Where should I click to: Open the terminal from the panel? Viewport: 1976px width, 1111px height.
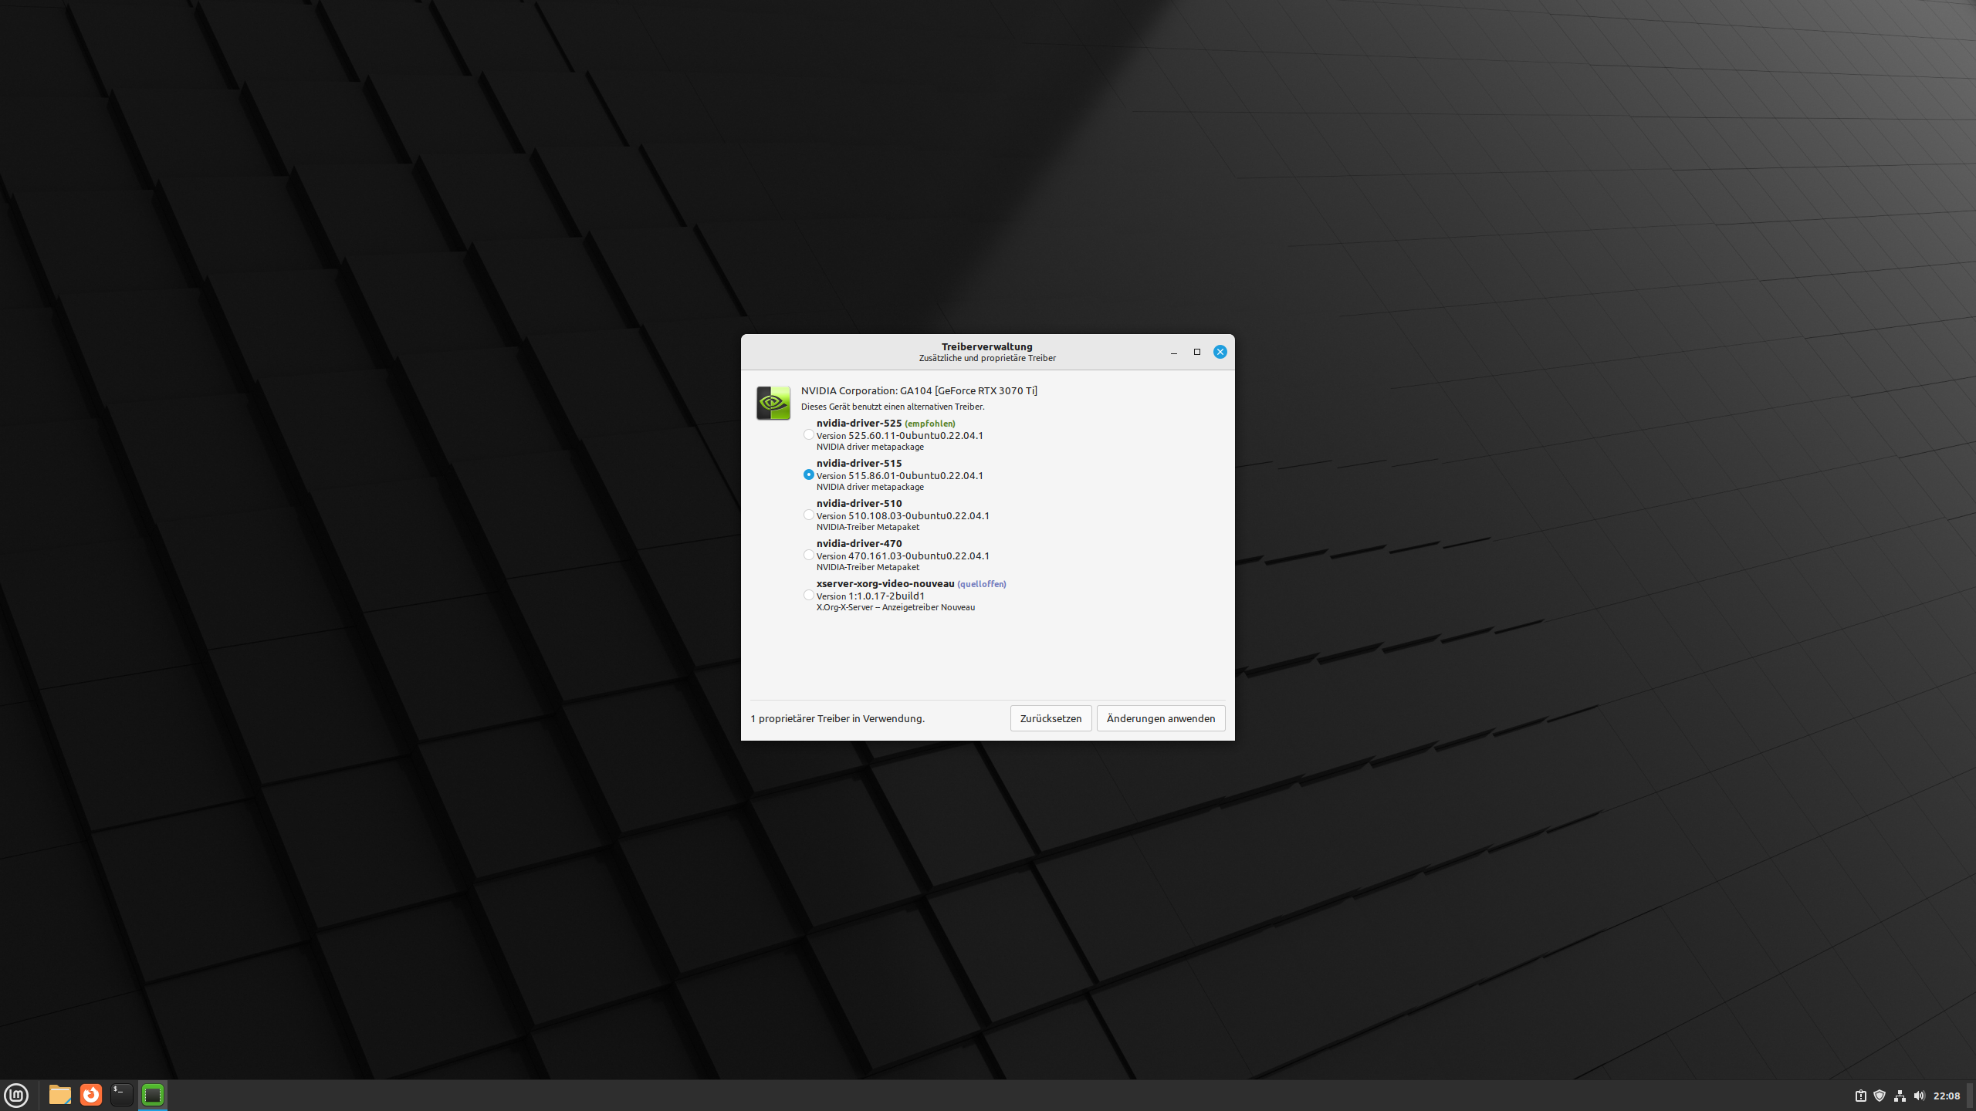point(121,1095)
